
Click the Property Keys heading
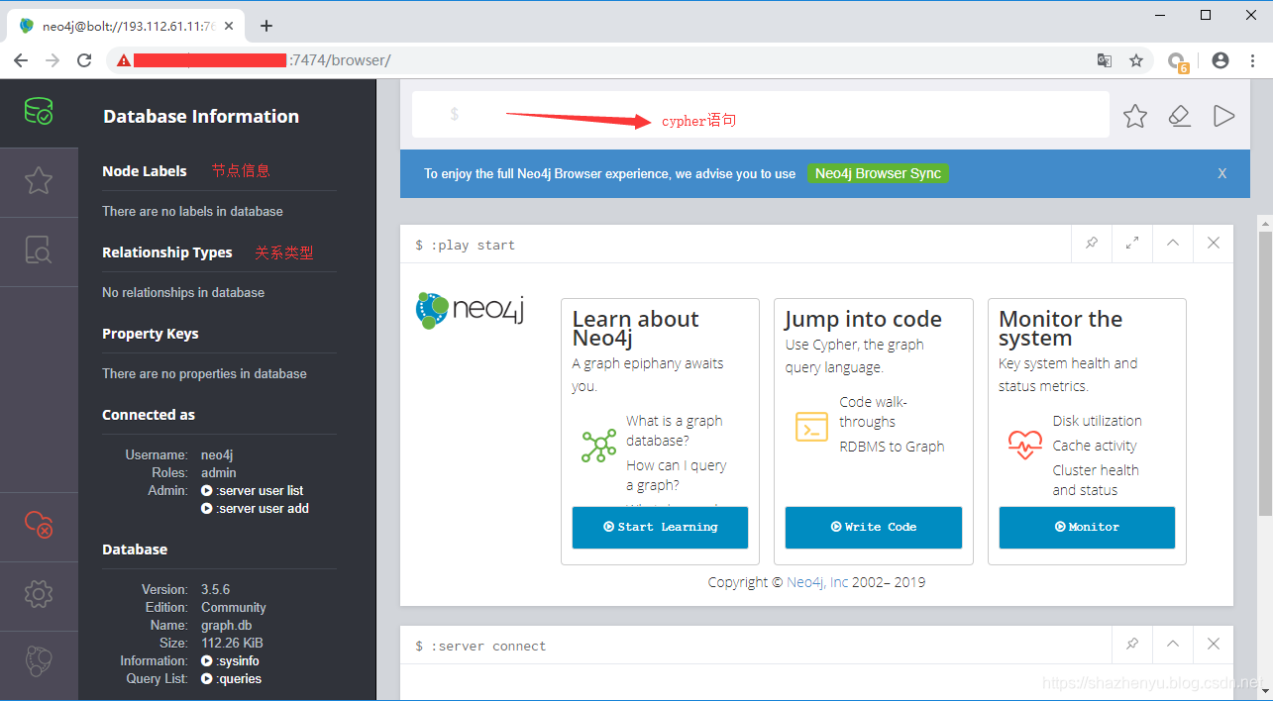pyautogui.click(x=151, y=333)
